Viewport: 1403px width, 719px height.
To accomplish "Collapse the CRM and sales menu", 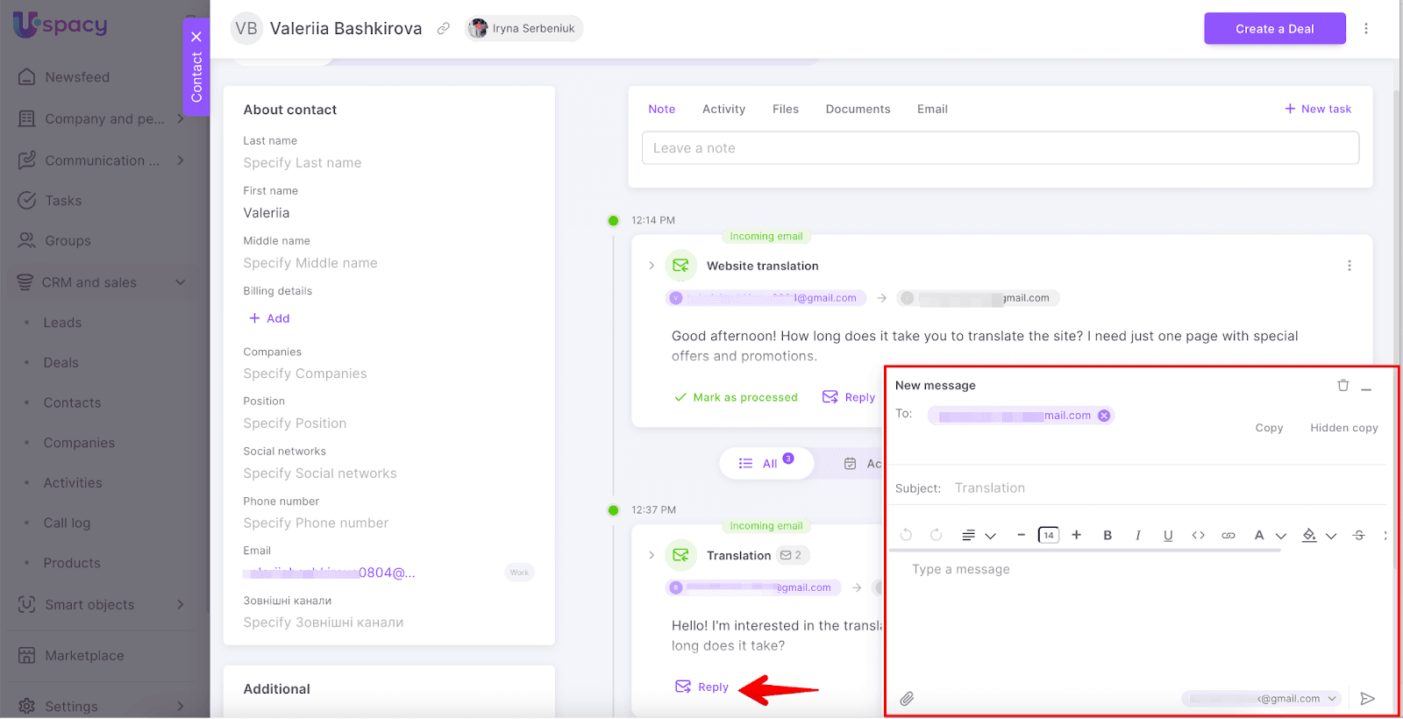I will (x=181, y=282).
